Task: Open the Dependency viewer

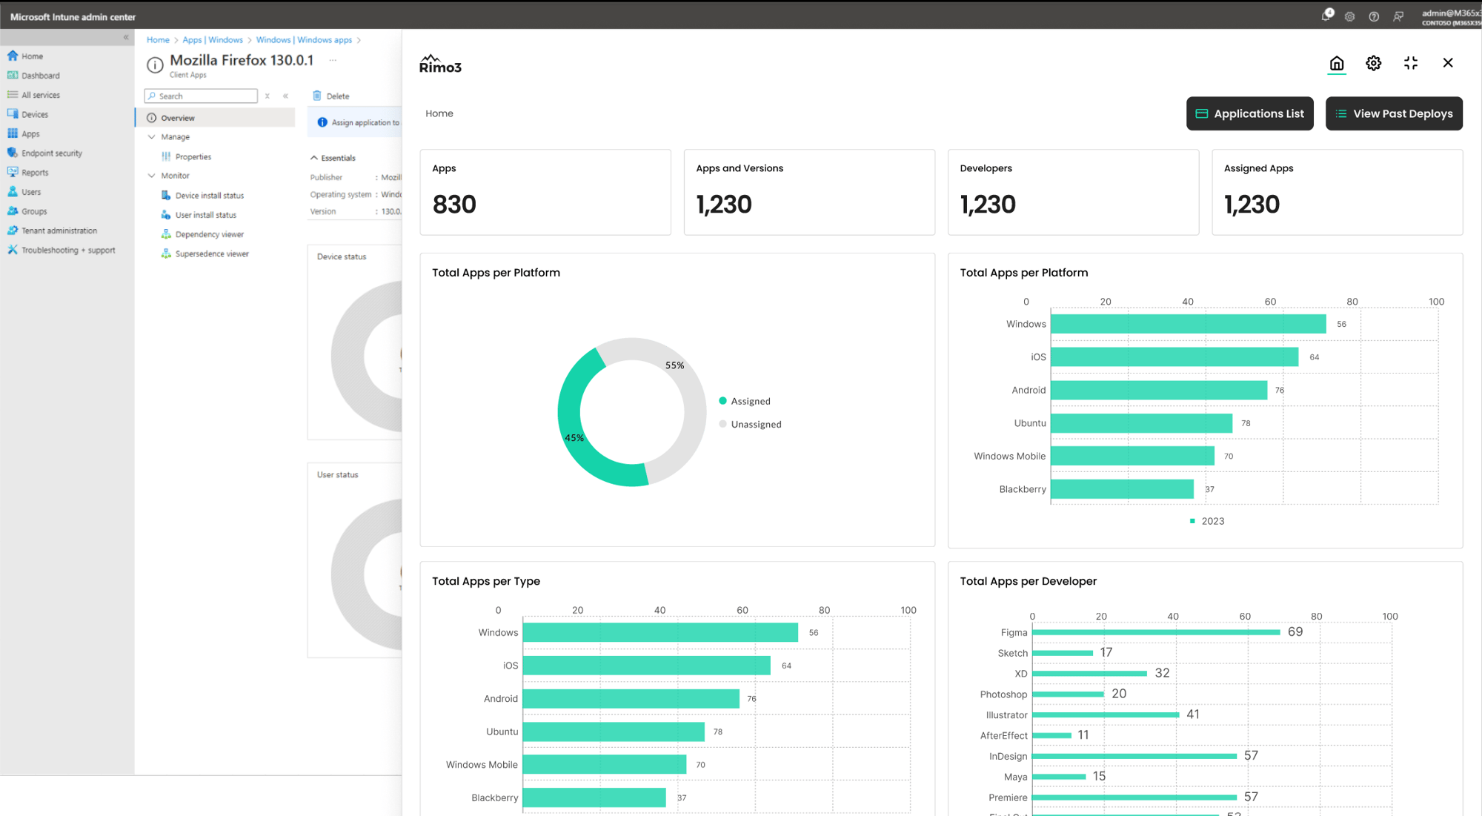Action: pos(209,234)
